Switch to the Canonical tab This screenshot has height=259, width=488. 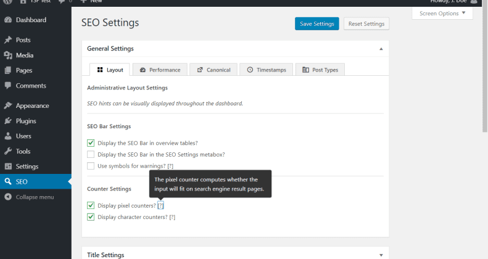coord(213,70)
